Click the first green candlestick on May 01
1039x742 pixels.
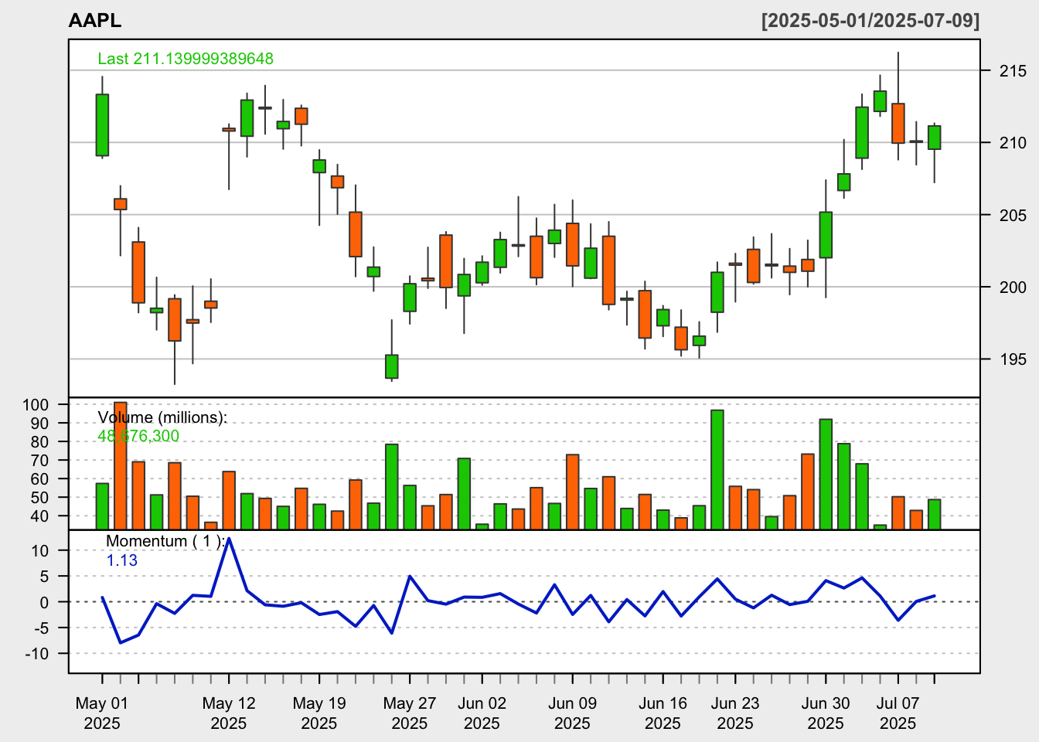(102, 125)
